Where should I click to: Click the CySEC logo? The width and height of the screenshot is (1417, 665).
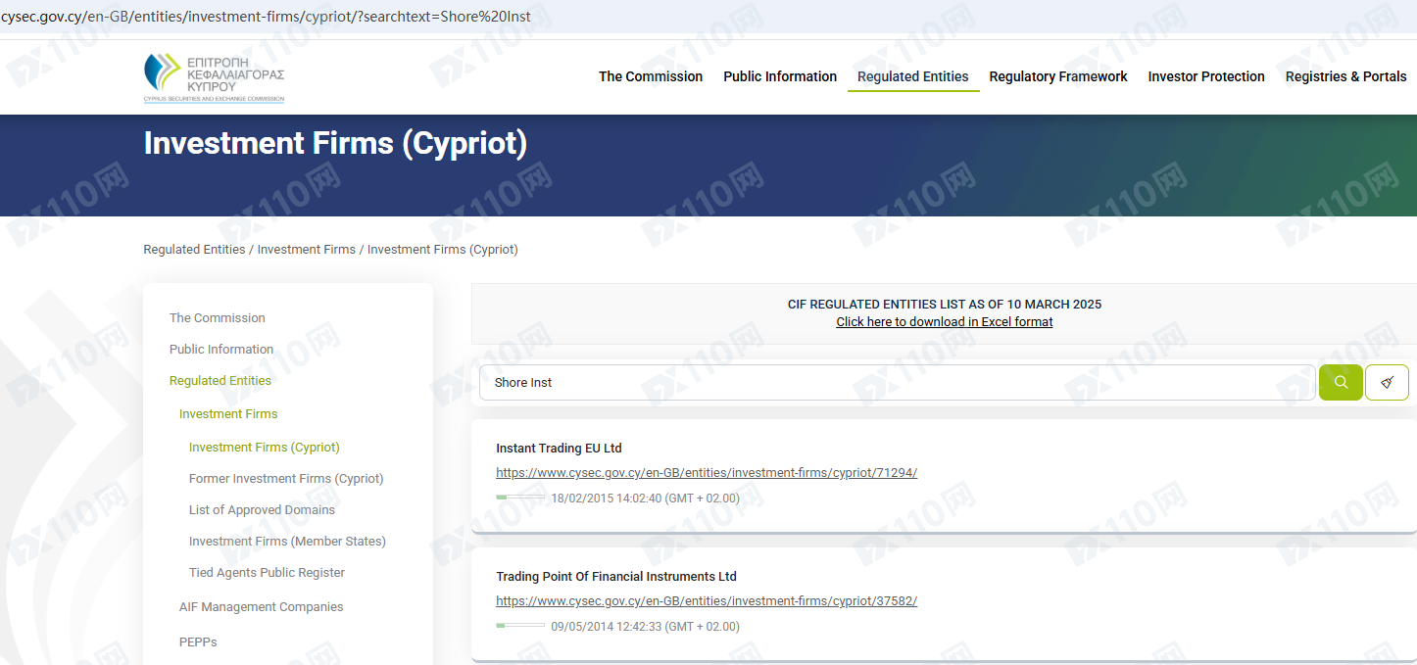[214, 77]
